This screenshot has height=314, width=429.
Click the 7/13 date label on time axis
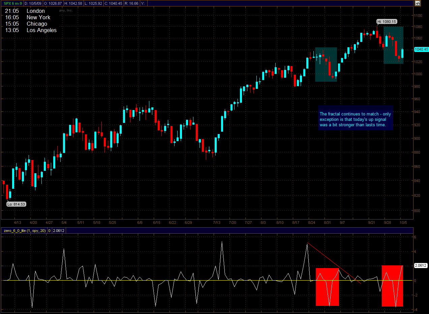(x=217, y=223)
